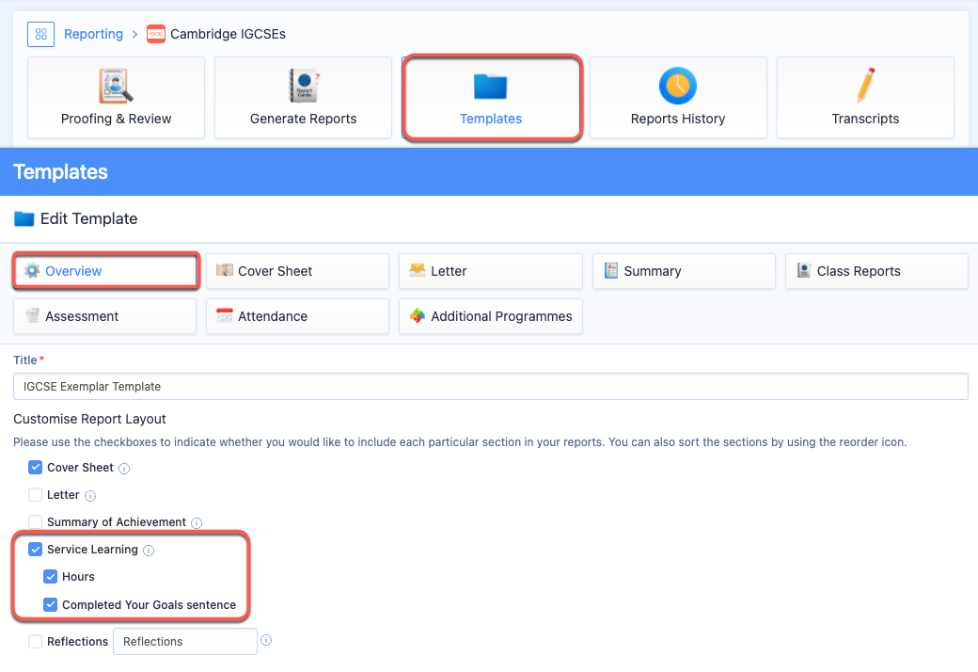The image size is (978, 672).
Task: Click the Reports History clock icon
Action: [677, 86]
